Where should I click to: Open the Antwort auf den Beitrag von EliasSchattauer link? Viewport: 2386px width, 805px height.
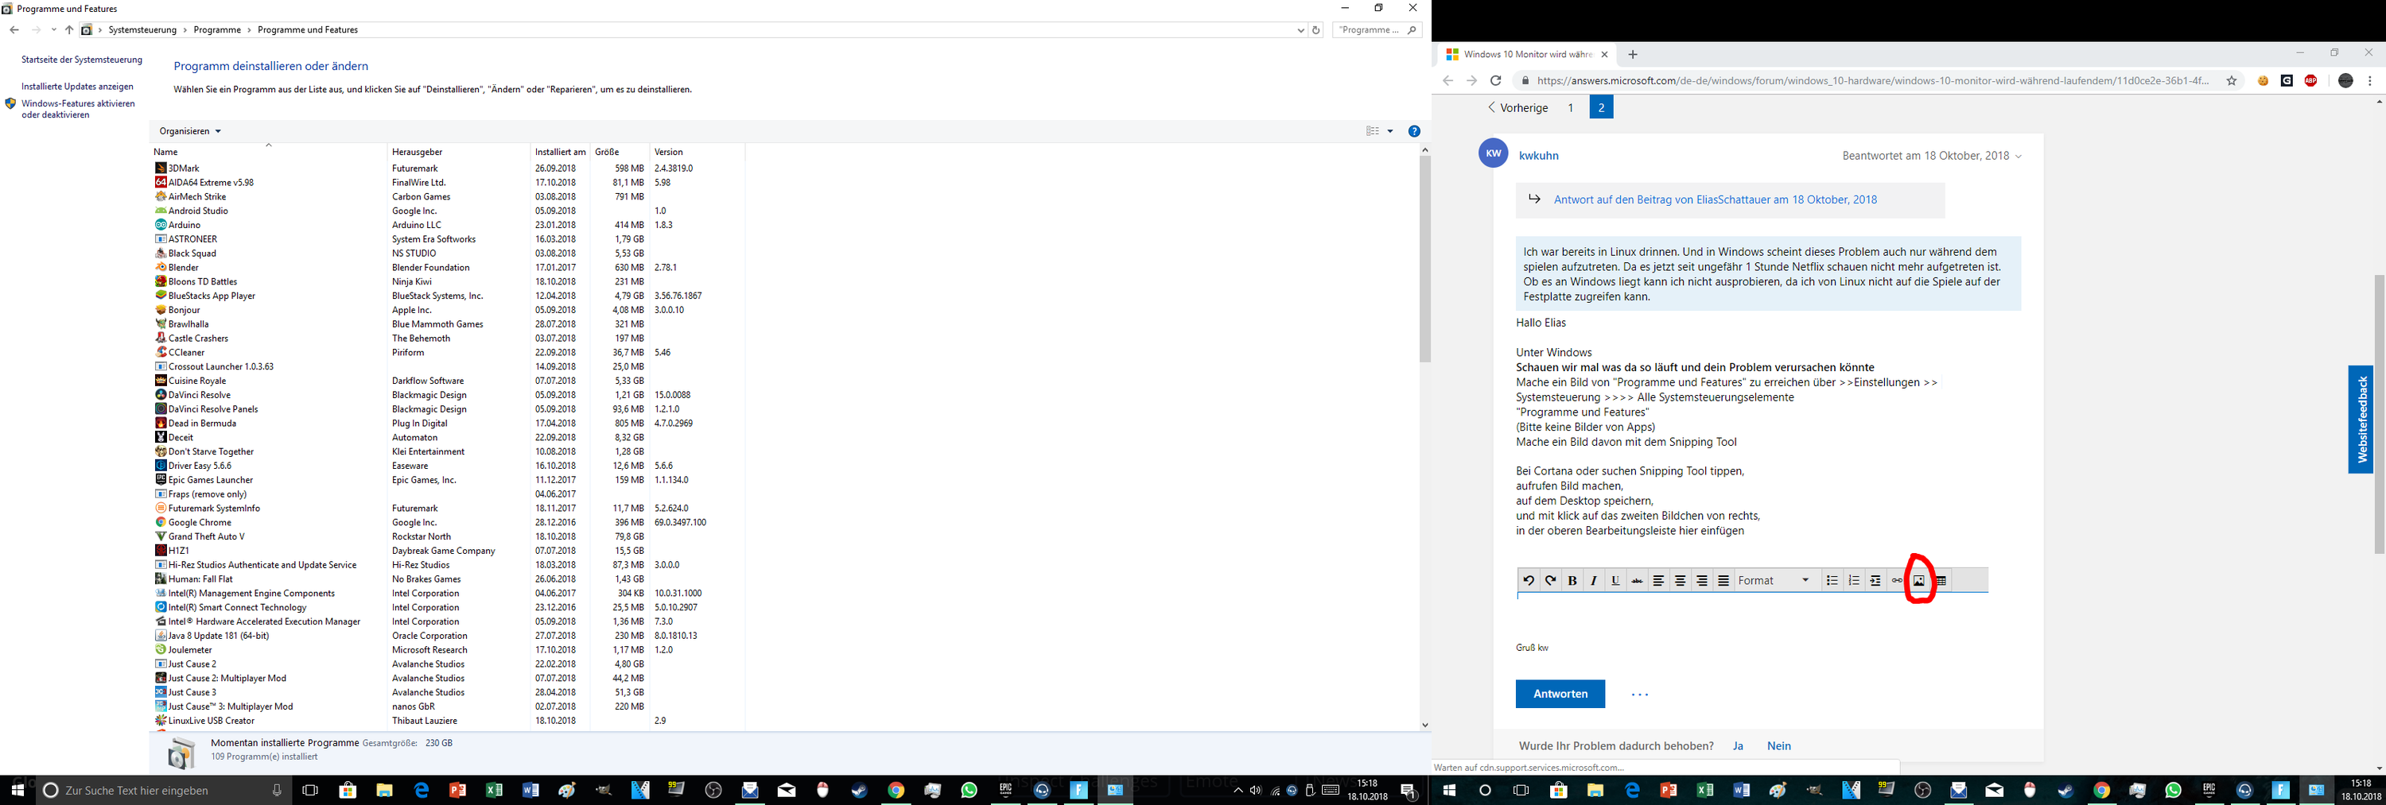(x=1716, y=199)
